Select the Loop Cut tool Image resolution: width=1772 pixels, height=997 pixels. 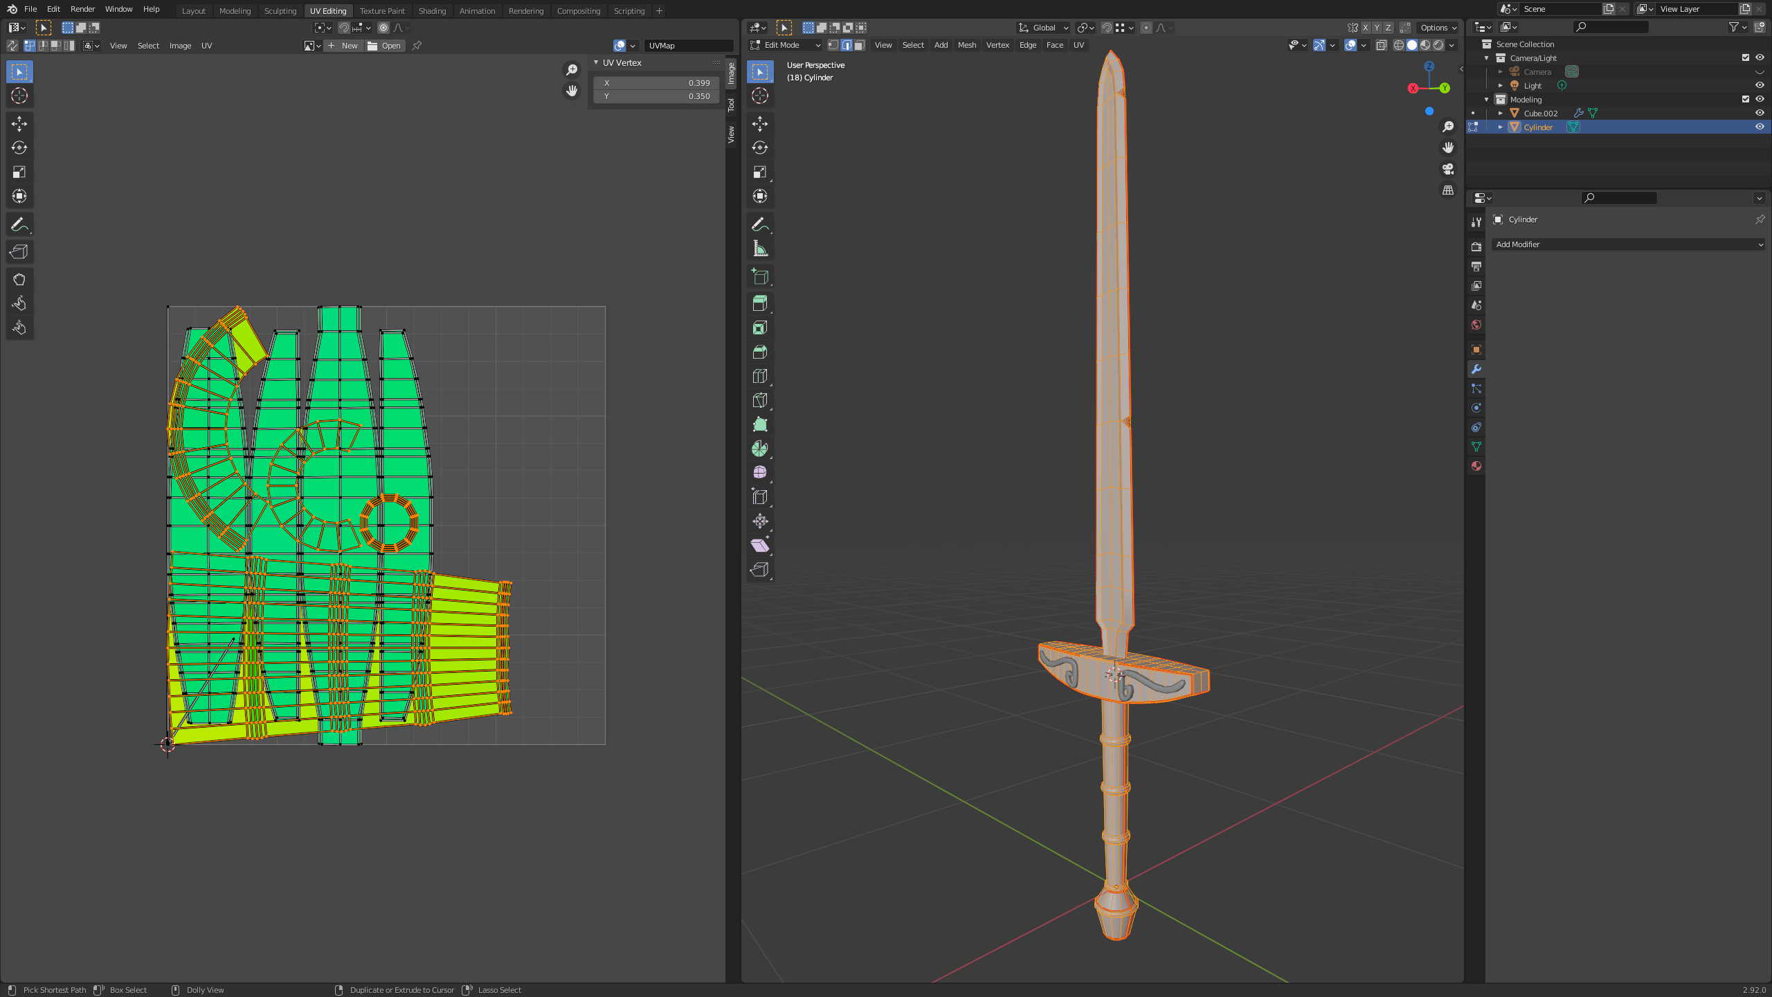pyautogui.click(x=759, y=376)
